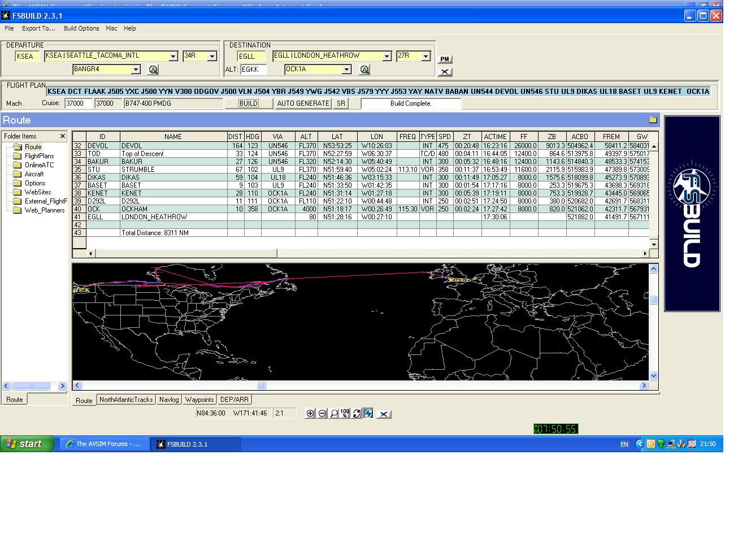This screenshot has width=738, height=554.
Task: Open the OnlineATC folder
Action: coord(34,165)
